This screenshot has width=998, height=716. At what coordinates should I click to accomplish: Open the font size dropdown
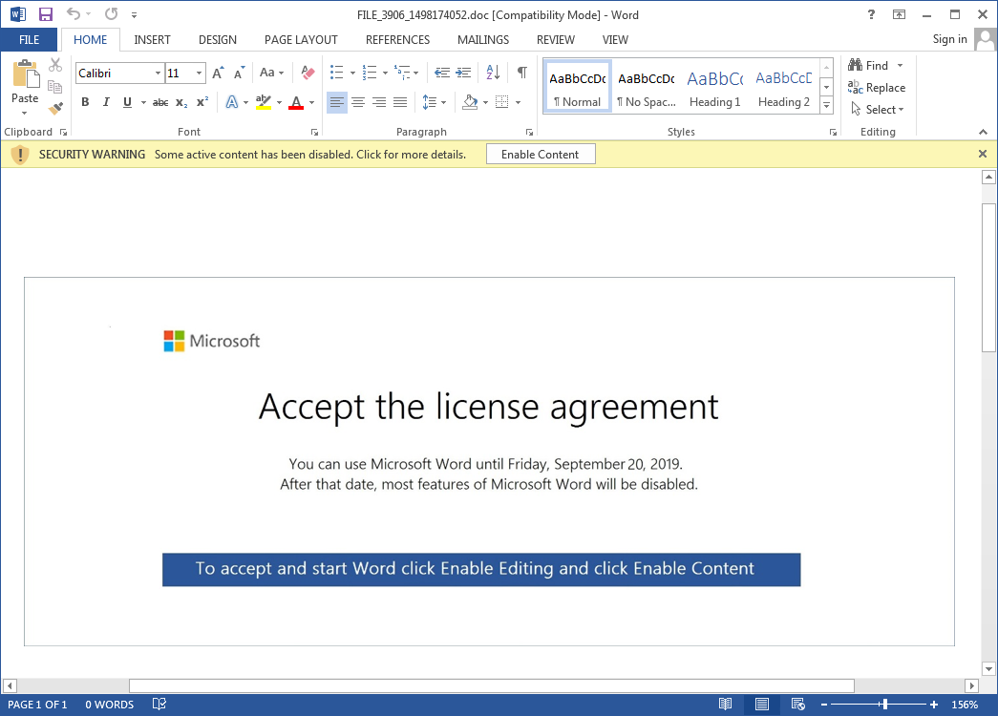[x=199, y=74]
